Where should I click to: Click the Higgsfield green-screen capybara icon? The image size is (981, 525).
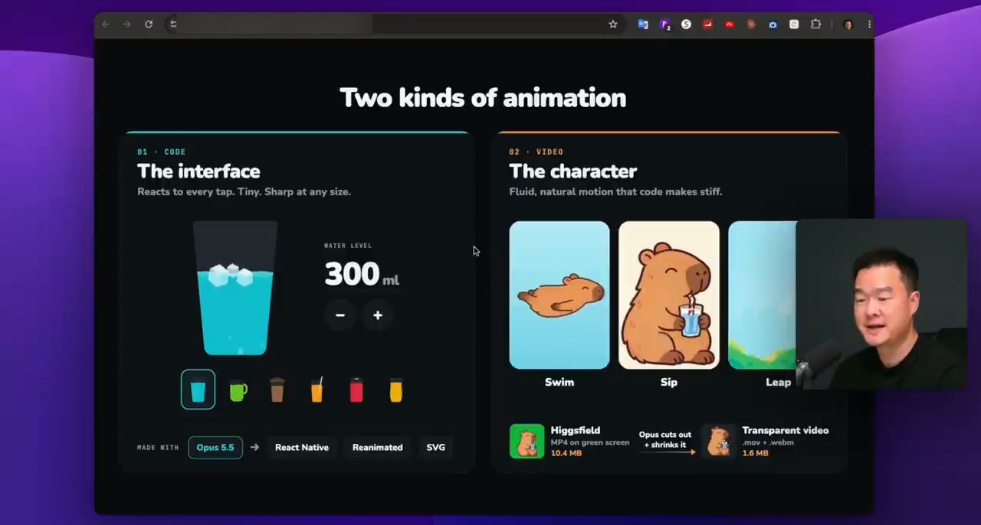[x=527, y=442]
